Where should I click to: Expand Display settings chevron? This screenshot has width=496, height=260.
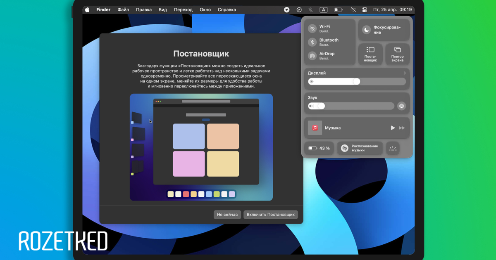(x=405, y=73)
